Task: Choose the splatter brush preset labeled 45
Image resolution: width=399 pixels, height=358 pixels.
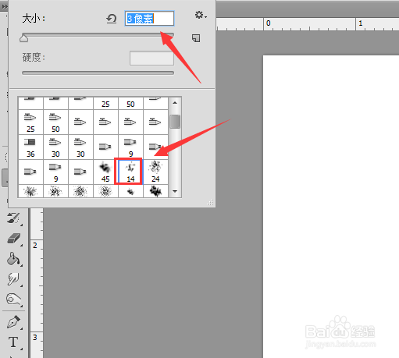Action: tap(105, 172)
